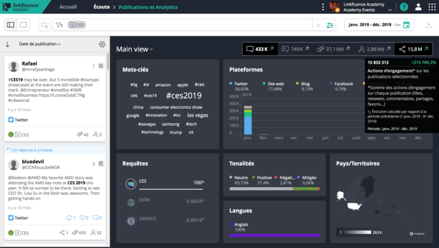The height and width of the screenshot is (248, 439).
Task: Open the help question mark icon
Action: click(404, 7)
